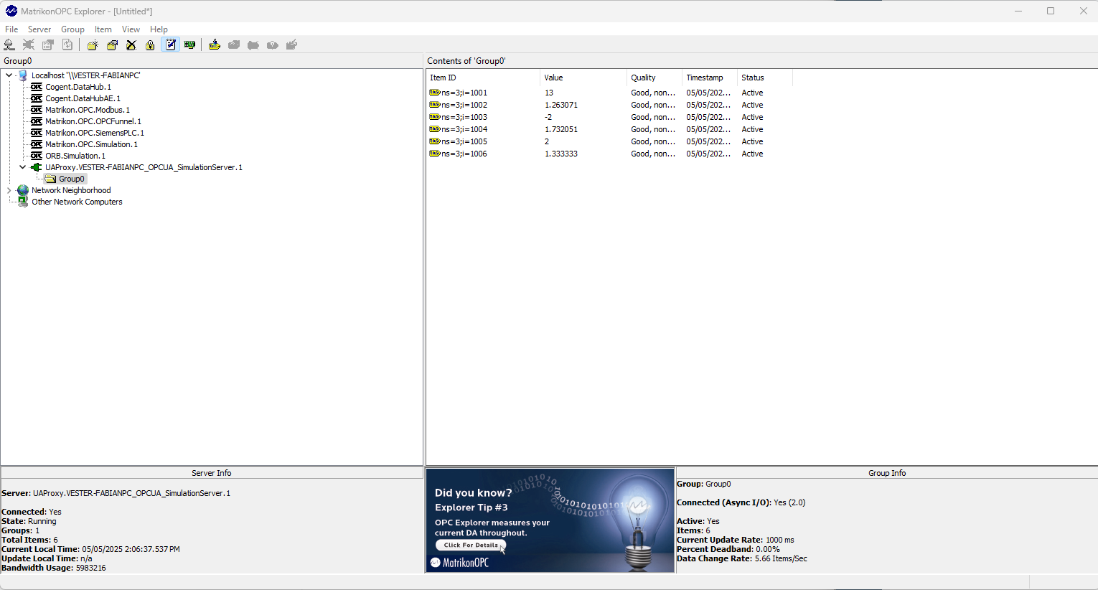Screen dimensions: 1098x590
Task: Click the last greyed tag-with-pencil toolbar icon
Action: [x=291, y=45]
